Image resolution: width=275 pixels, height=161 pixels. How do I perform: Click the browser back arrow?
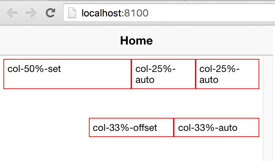coord(12,13)
